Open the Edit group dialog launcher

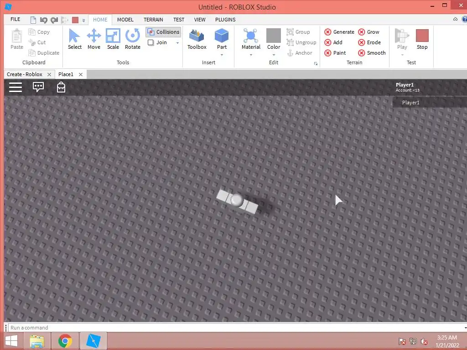316,63
